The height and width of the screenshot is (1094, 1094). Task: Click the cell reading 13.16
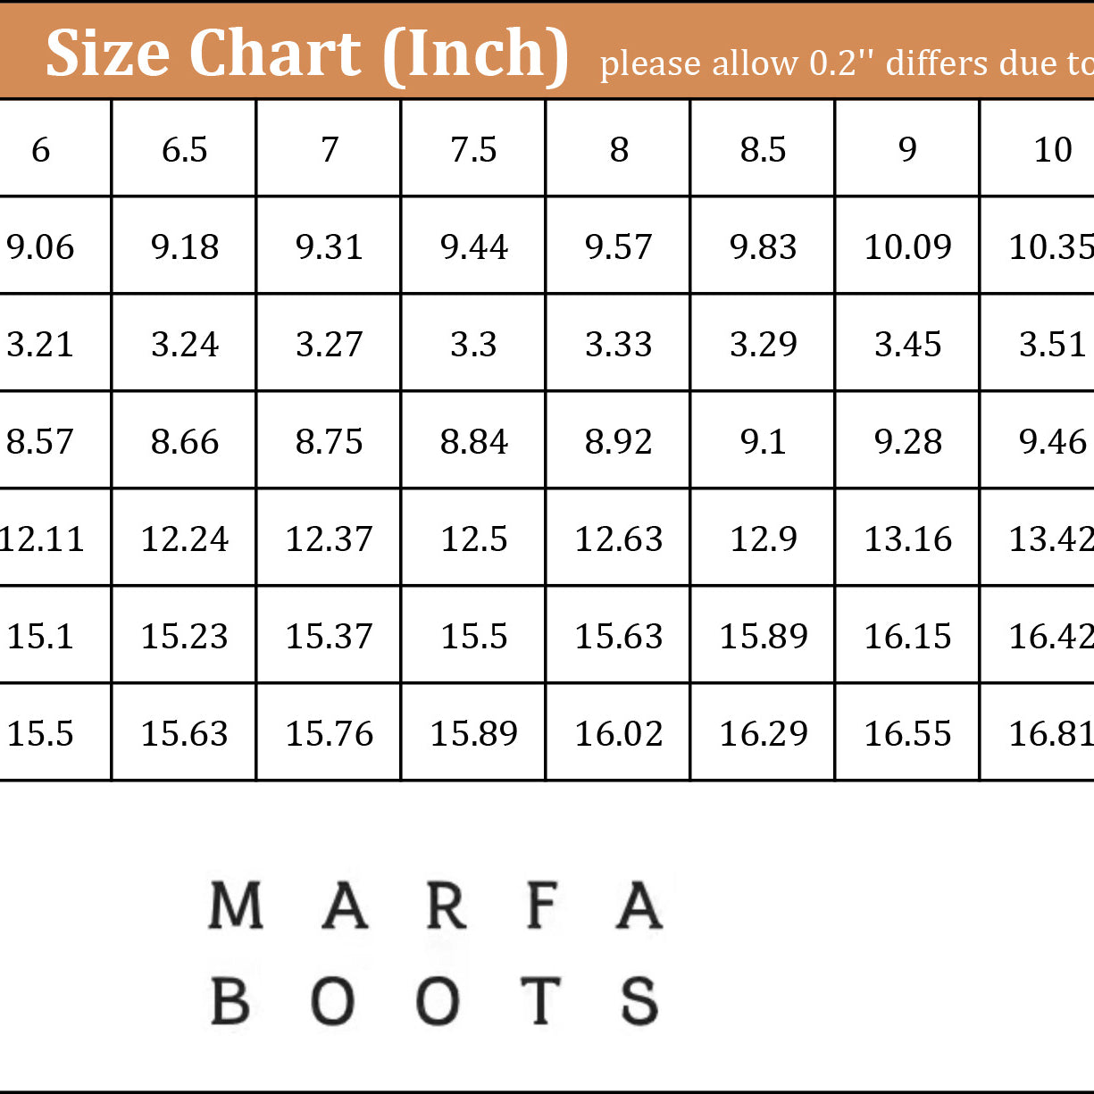coord(907,539)
